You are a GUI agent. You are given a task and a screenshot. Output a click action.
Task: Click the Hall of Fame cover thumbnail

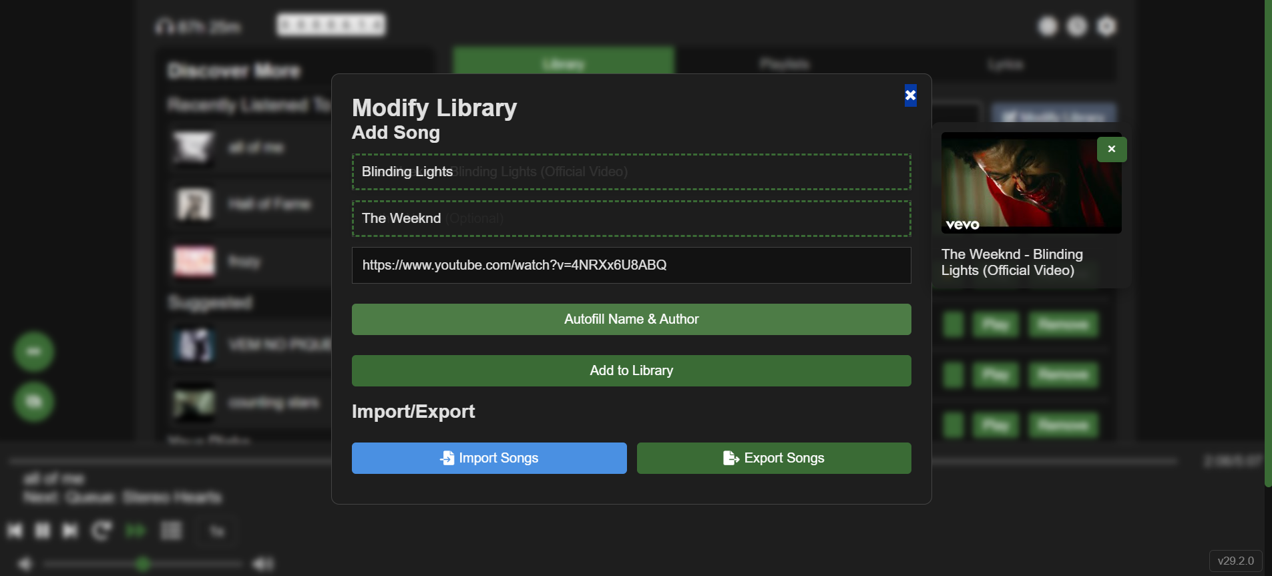[x=194, y=204]
